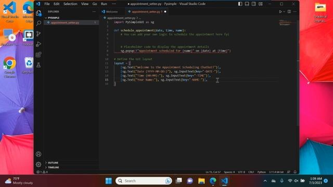
Task: Show hidden system tray icons chevron
Action: point(265,181)
